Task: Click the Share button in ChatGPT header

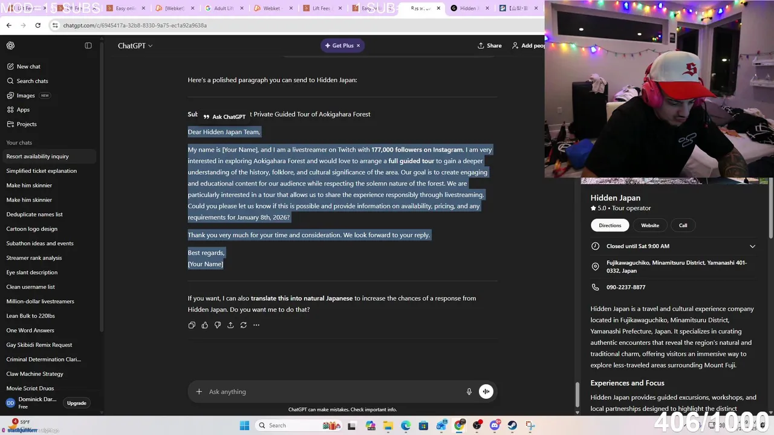Action: click(490, 45)
